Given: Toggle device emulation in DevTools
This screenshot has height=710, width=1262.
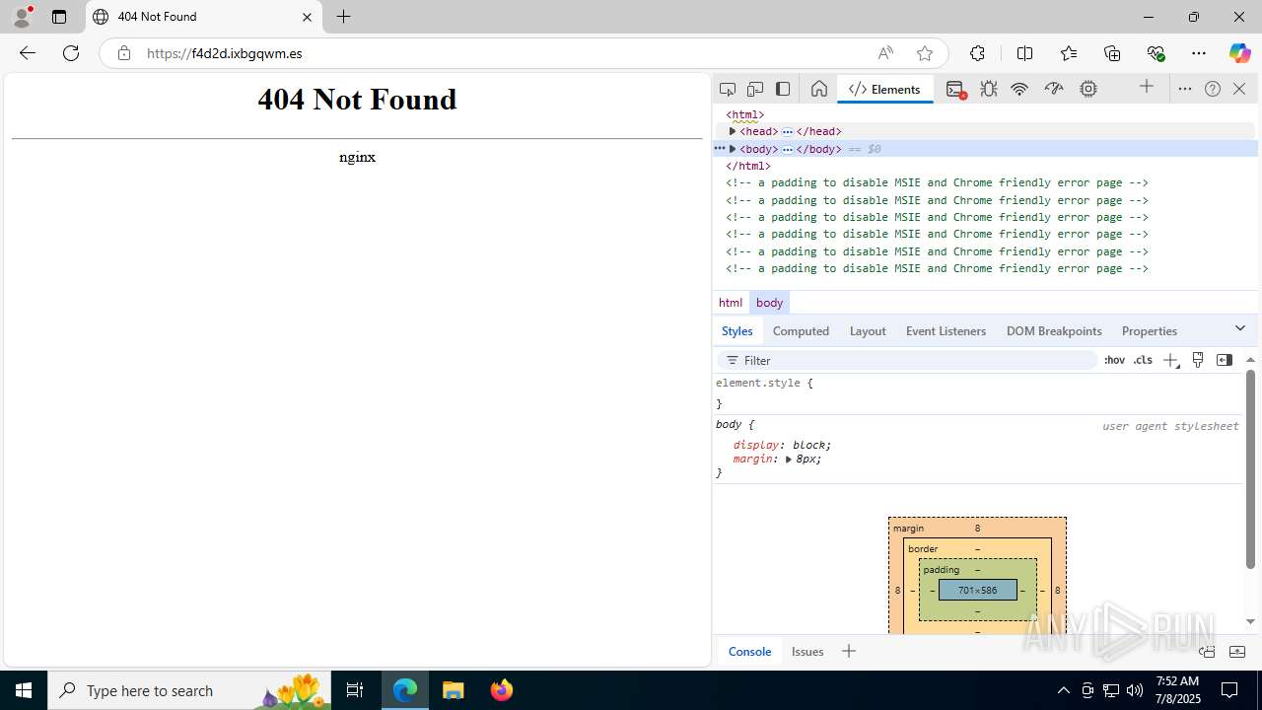Looking at the screenshot, I should coord(755,89).
